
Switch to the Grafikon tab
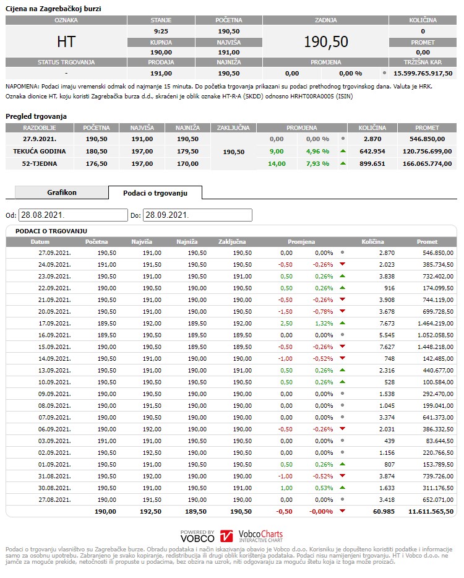pos(61,192)
